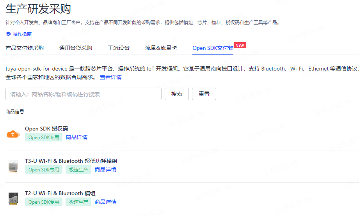Click the 搜索 button
Viewport: 359px width, 217px height.
[177, 94]
